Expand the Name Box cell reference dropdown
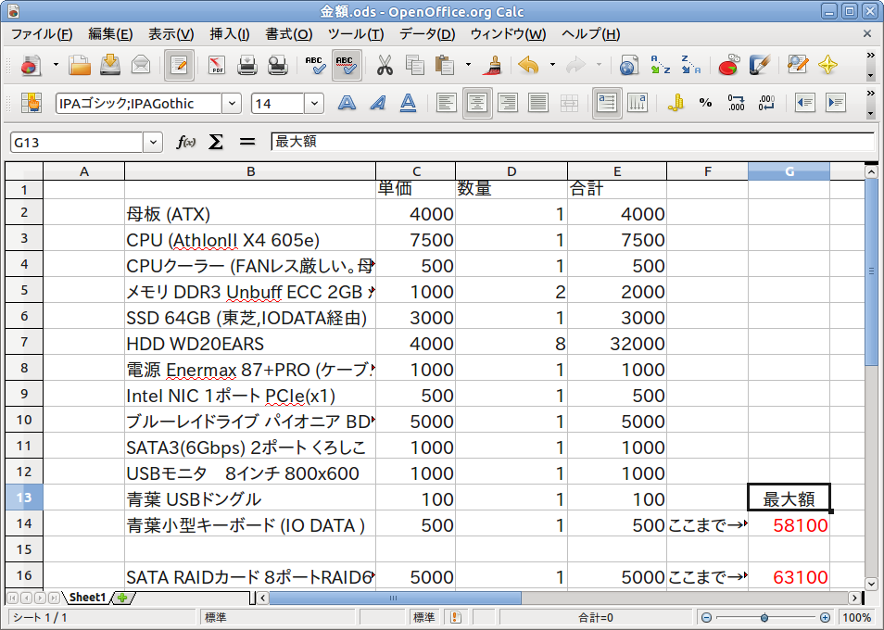The image size is (884, 630). point(153,143)
